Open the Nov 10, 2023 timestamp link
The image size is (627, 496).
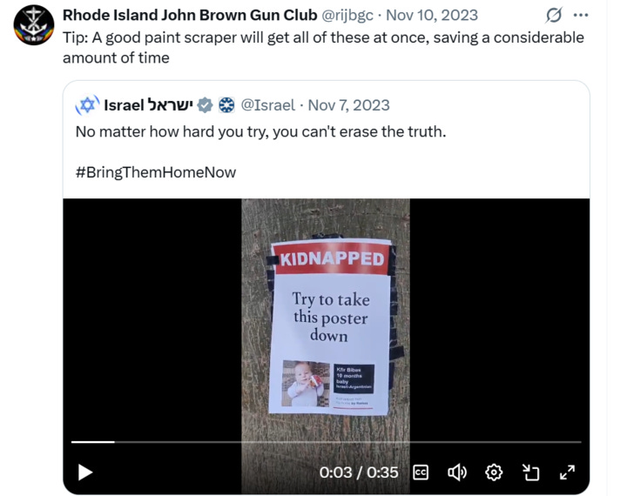(x=432, y=15)
